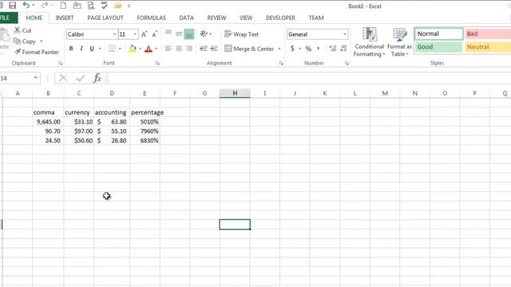Click the Orientation text angle icon
This screenshot has width=511, height=287.
[x=204, y=33]
